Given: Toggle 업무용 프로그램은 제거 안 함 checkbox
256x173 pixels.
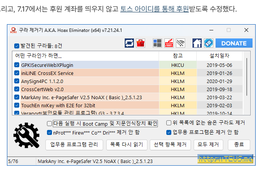Looking at the screenshot, I should coord(169,132).
